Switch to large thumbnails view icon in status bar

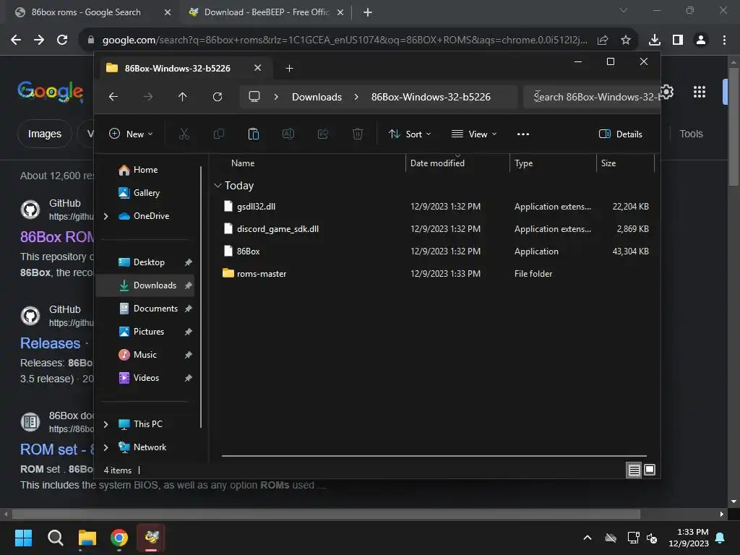coord(650,470)
